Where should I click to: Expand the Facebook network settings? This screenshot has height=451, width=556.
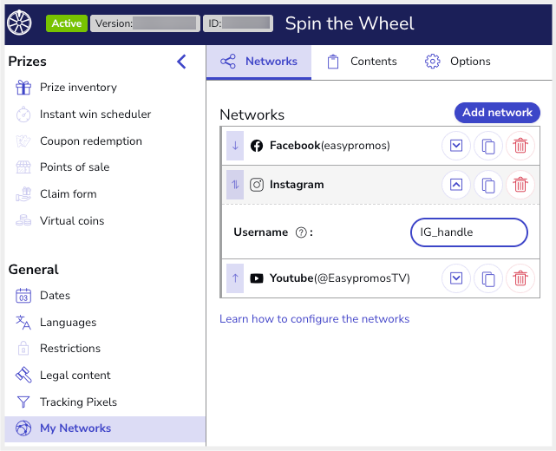click(x=456, y=146)
